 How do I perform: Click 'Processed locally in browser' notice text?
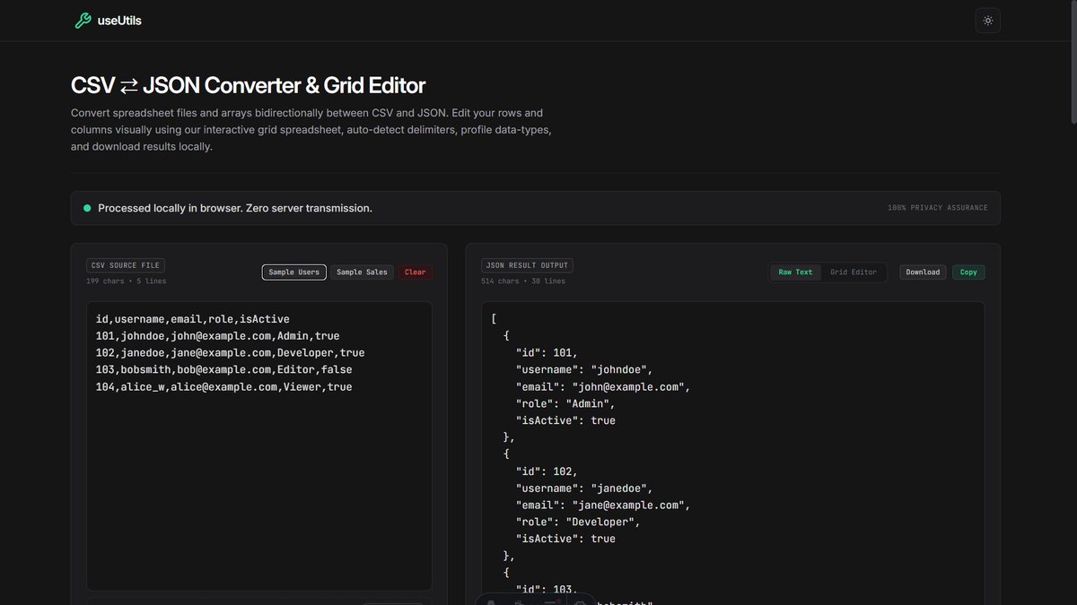(x=235, y=208)
